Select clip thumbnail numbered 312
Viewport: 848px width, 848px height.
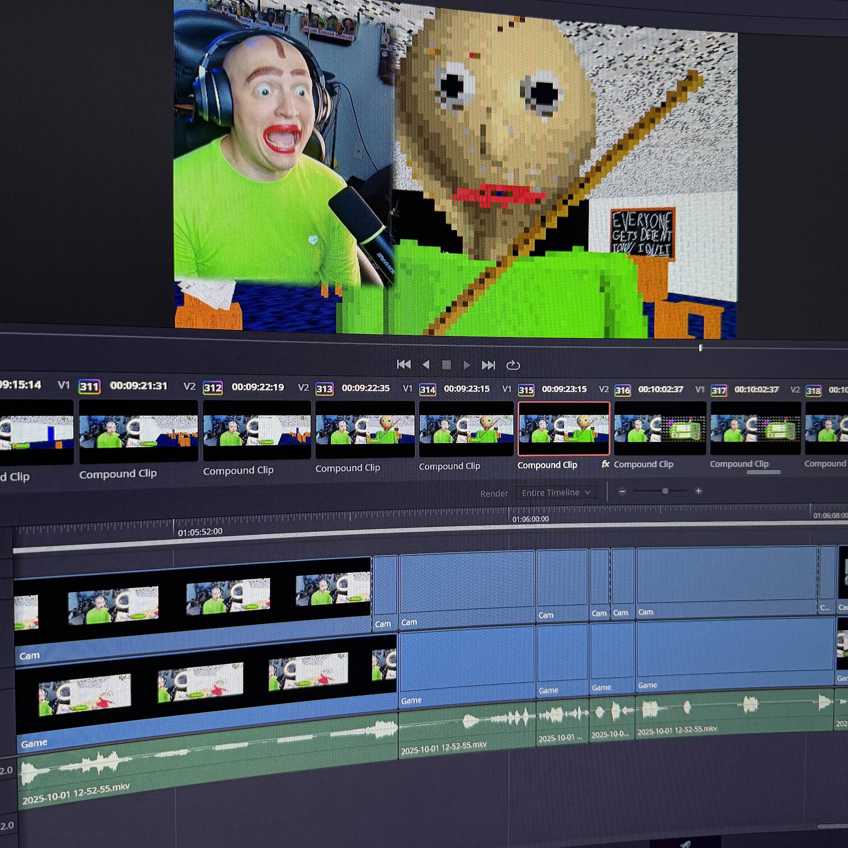[257, 430]
